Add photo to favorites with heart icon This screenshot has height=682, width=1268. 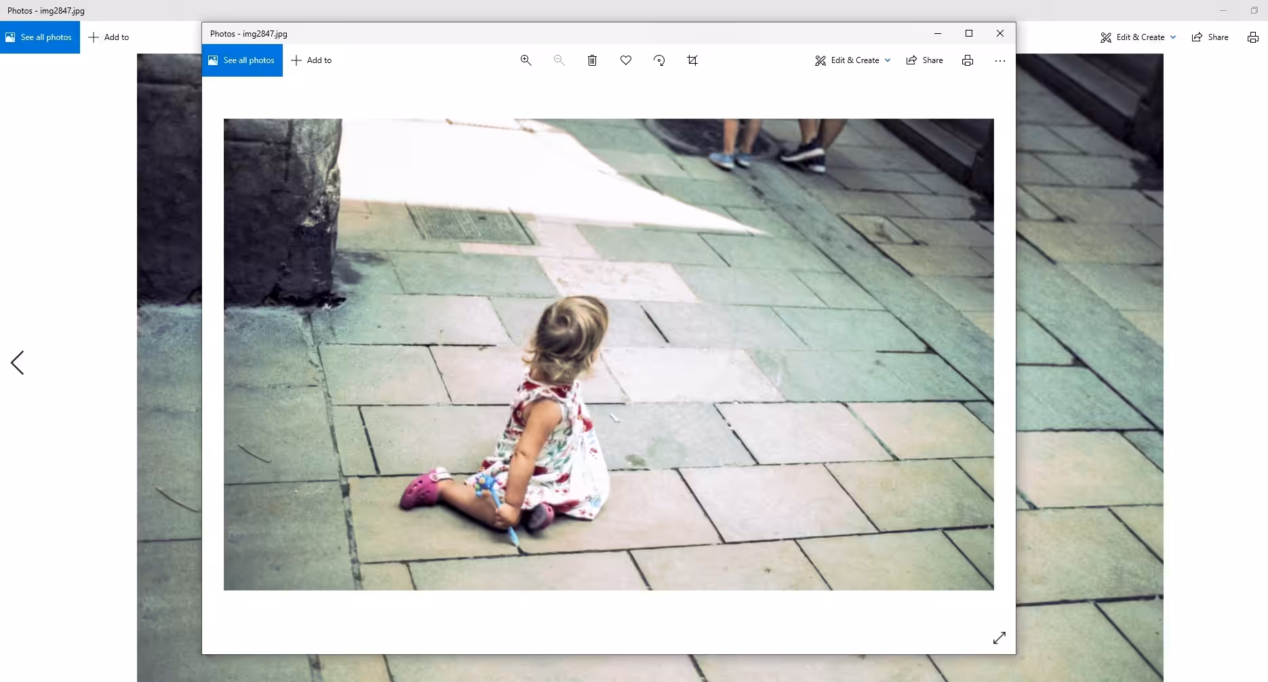coord(626,60)
